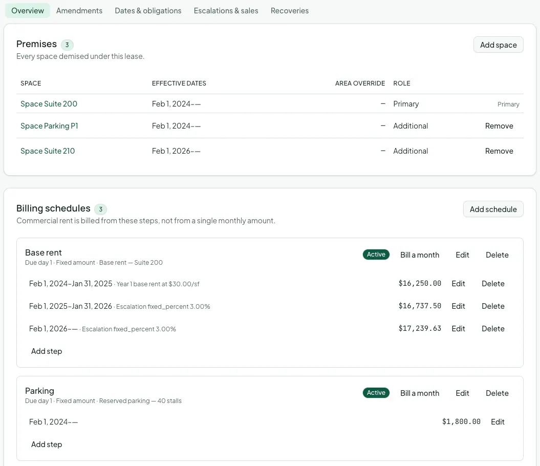
Task: Click the Active badge on Parking
Action: tap(376, 393)
